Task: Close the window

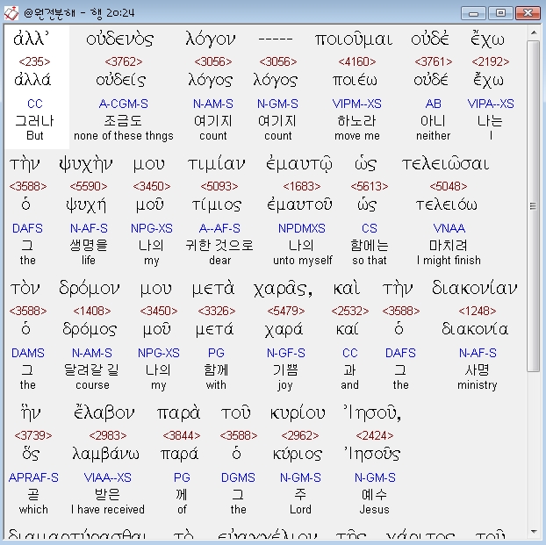Action: (528, 13)
